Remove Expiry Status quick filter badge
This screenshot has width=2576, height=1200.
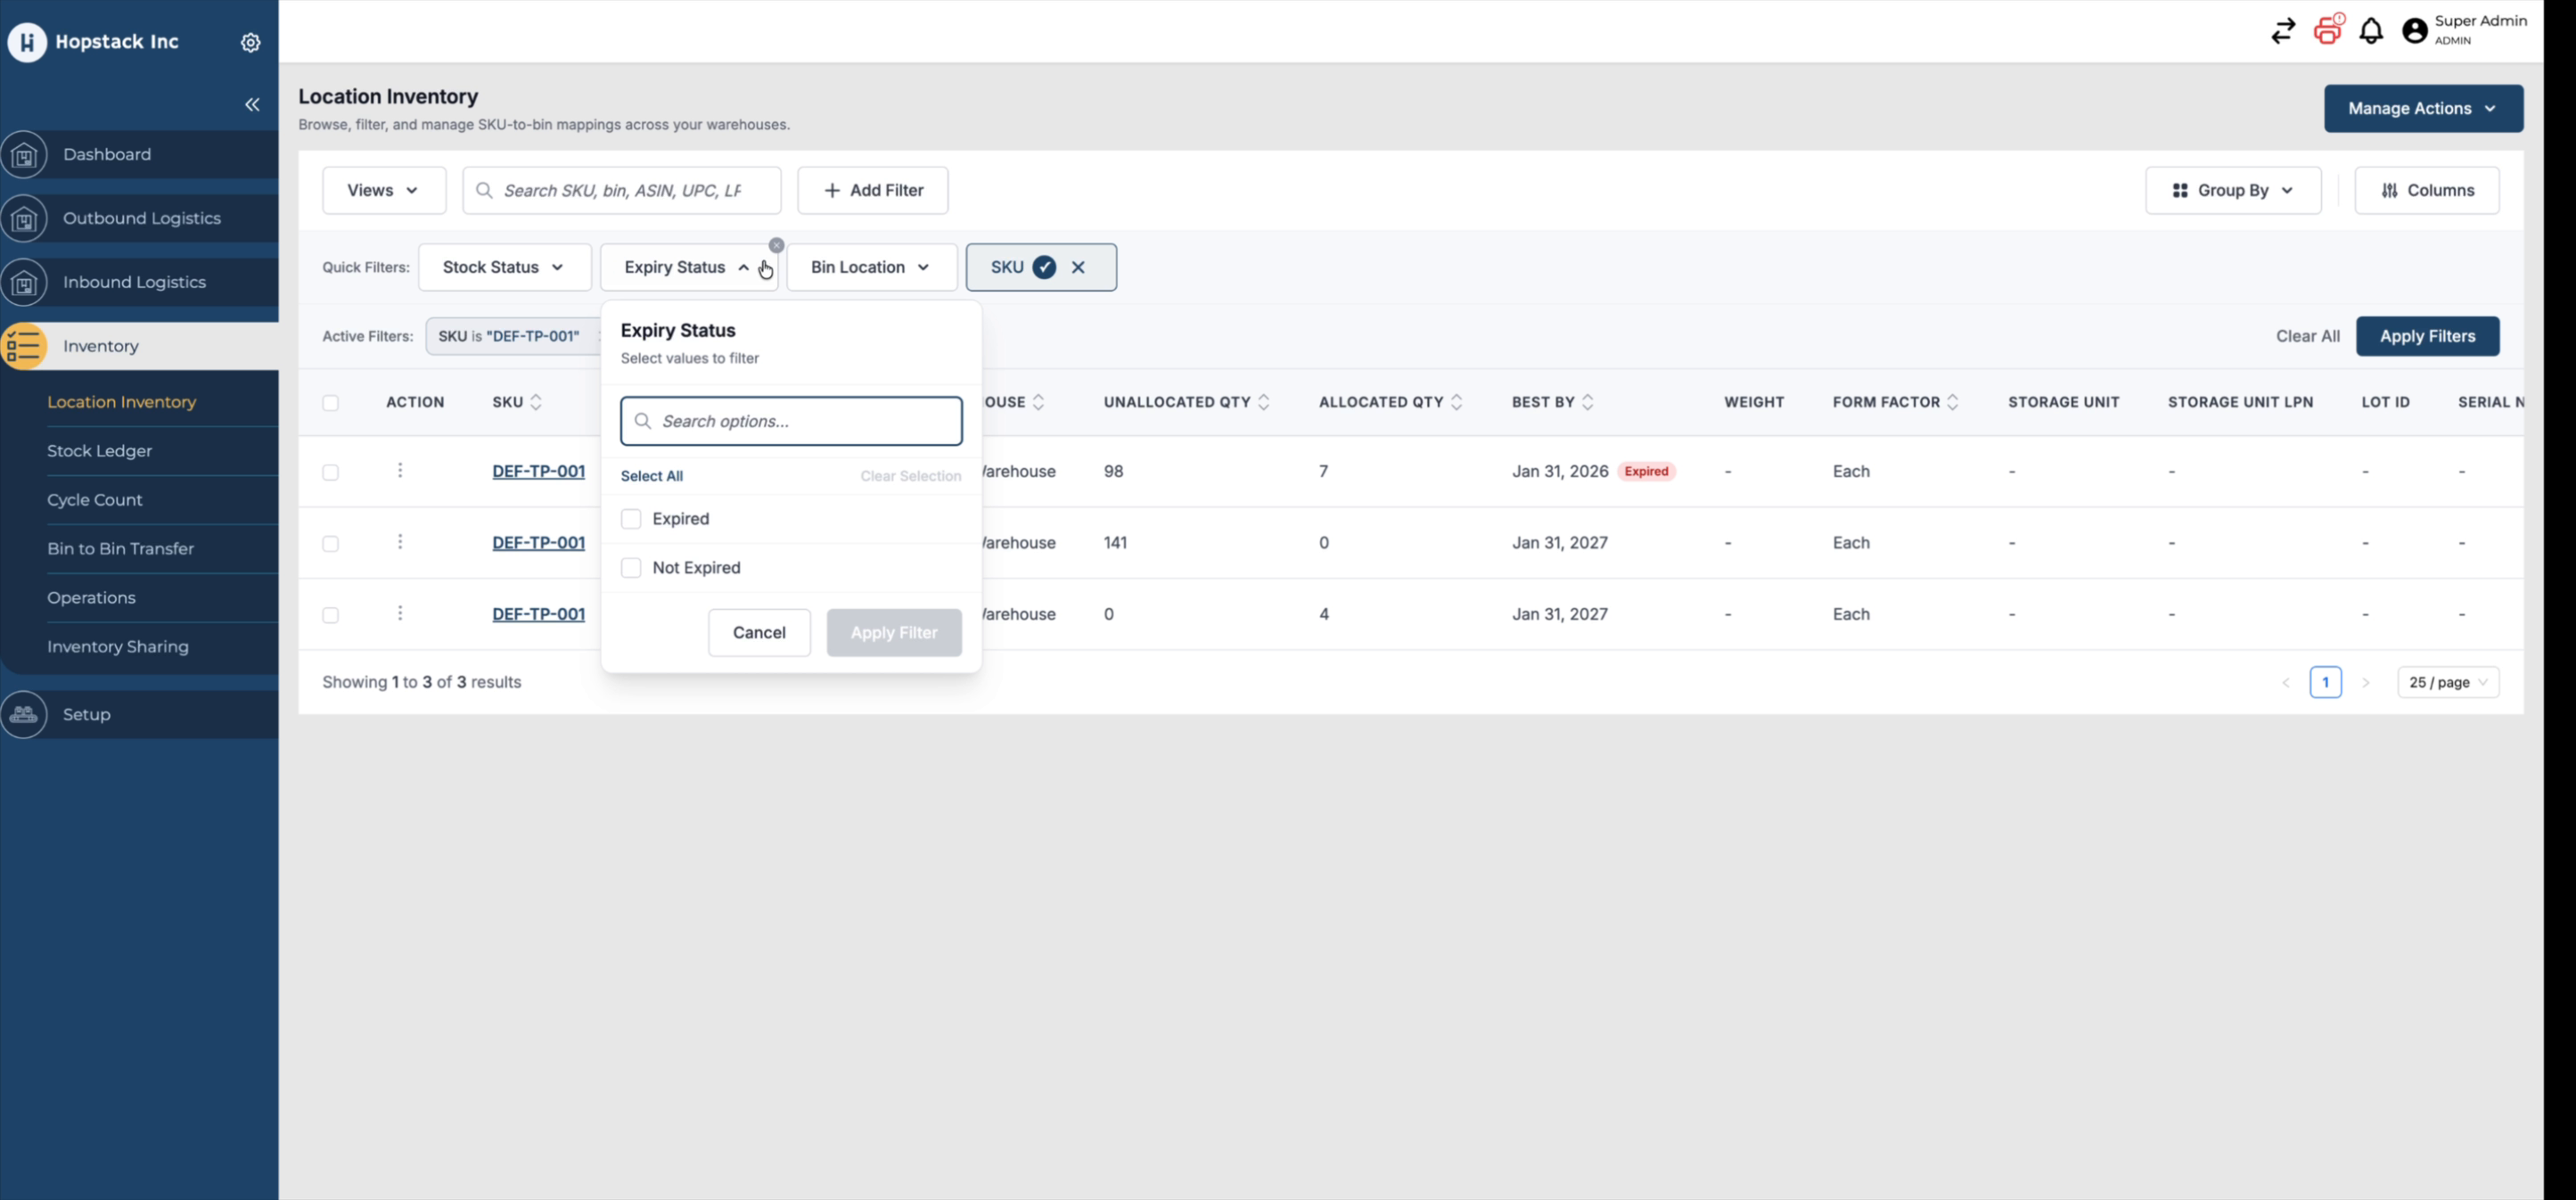(776, 245)
